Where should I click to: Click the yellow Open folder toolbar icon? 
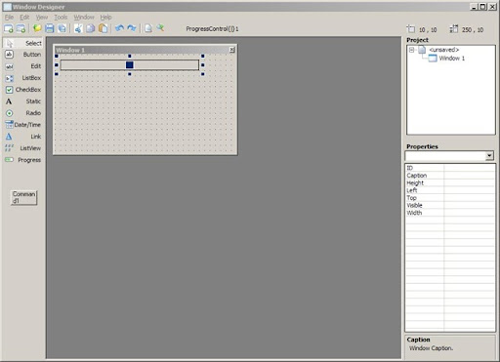[37, 28]
